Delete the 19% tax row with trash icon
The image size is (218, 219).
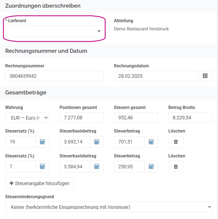click(x=176, y=142)
